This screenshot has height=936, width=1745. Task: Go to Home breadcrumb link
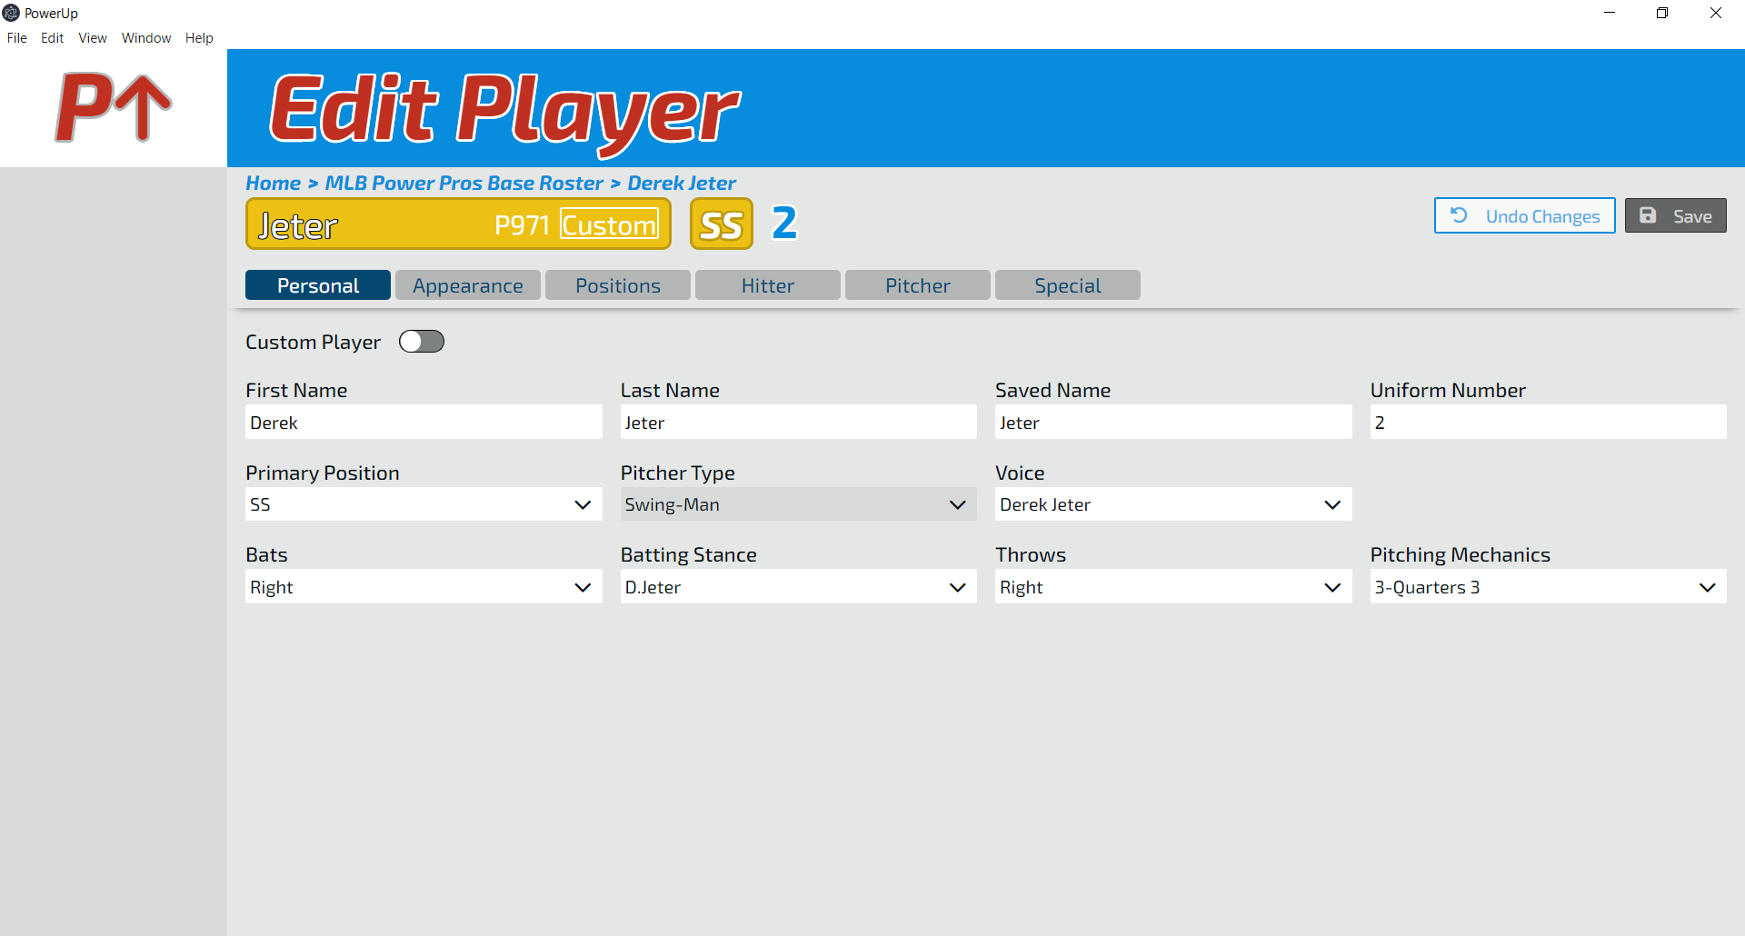(x=273, y=184)
